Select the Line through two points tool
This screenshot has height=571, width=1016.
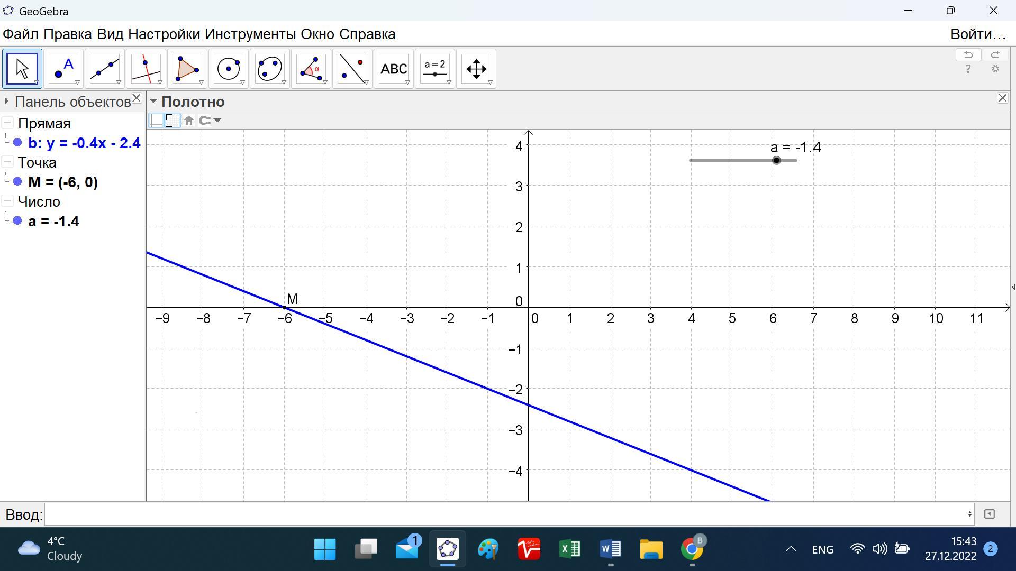(x=105, y=69)
